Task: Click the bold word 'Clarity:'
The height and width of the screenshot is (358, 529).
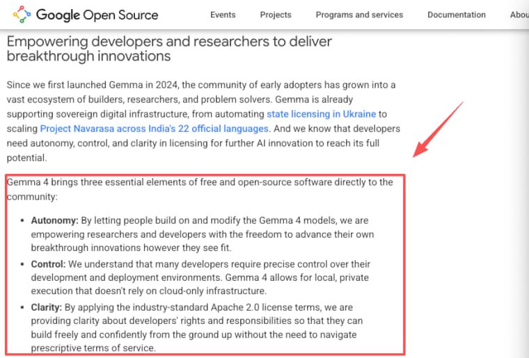Action: [x=47, y=307]
